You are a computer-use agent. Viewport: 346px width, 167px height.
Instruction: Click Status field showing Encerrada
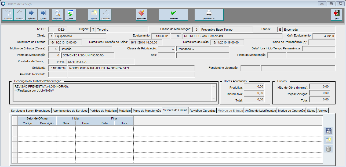coord(309,30)
